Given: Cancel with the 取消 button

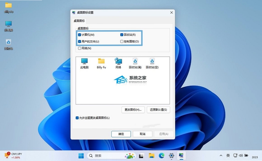Looking at the screenshot, I should pos(142,134).
